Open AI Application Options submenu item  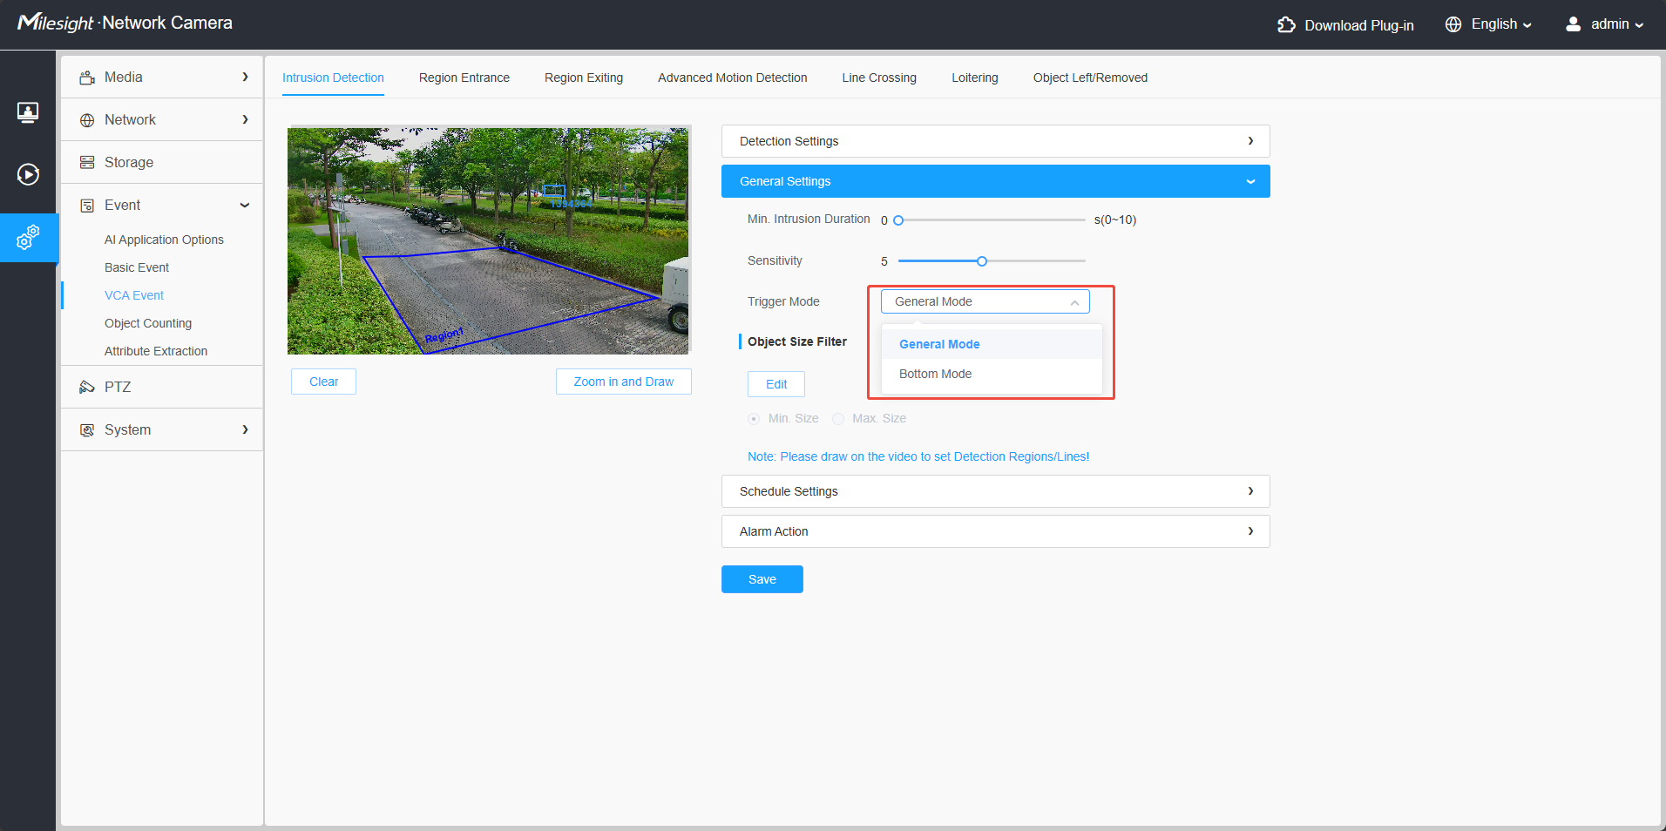coord(164,240)
